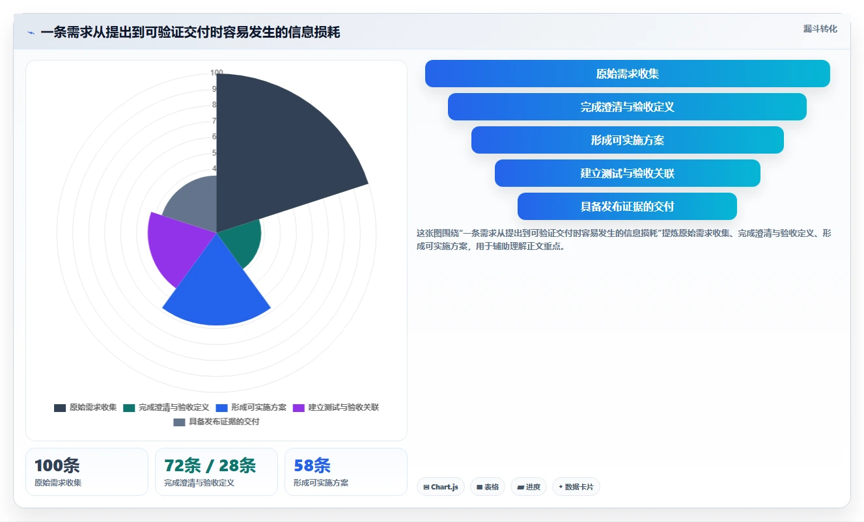Select the 具备发布证据的交付 funnel bar
This screenshot has width=864, height=522.
click(x=628, y=206)
